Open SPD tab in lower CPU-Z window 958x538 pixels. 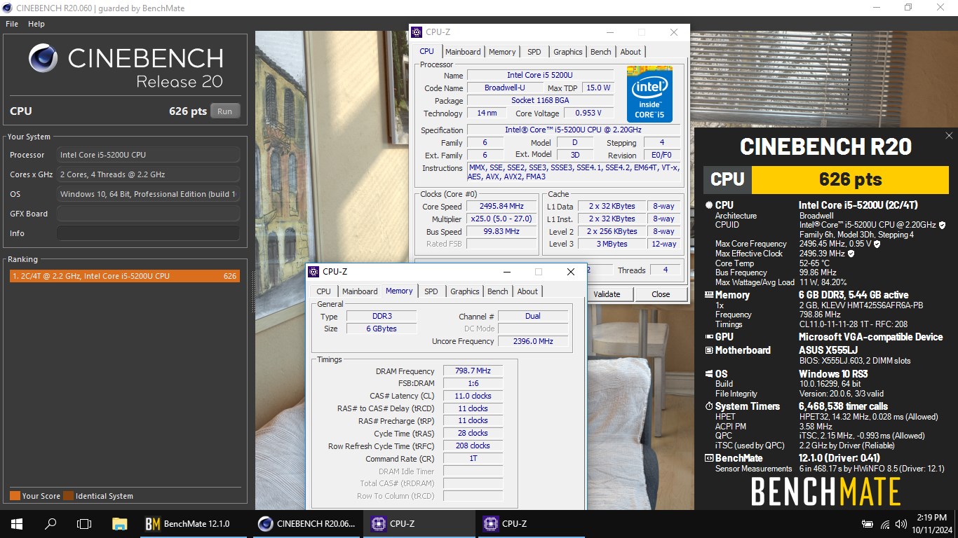click(431, 291)
